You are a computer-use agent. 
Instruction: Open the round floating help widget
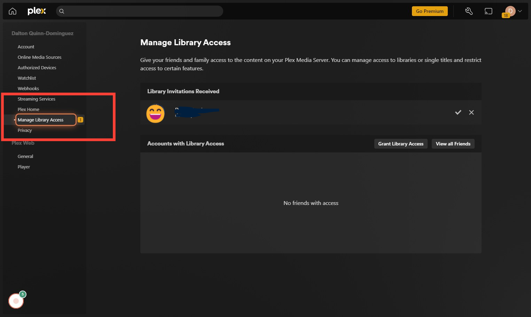[x=16, y=301]
